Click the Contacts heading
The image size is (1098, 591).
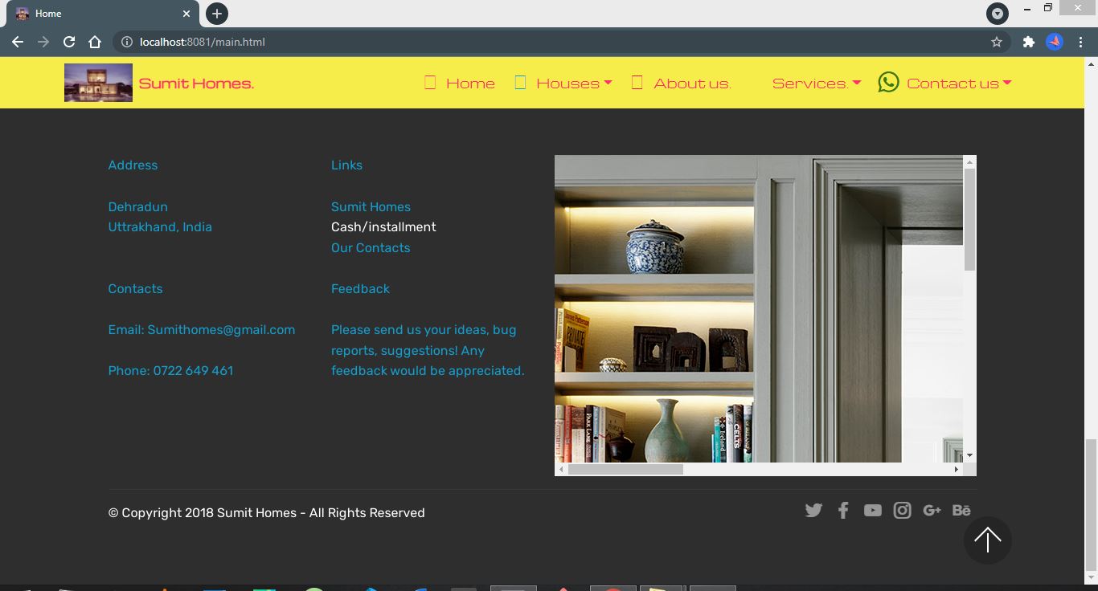(135, 288)
